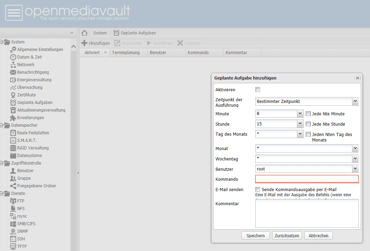Screen dimensions: 370x251
Task: Collapse the System tree node
Action: tap(1, 42)
